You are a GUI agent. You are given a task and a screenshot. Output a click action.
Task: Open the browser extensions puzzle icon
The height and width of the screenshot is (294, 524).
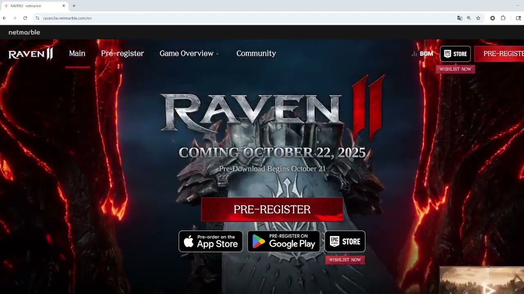[x=503, y=18]
